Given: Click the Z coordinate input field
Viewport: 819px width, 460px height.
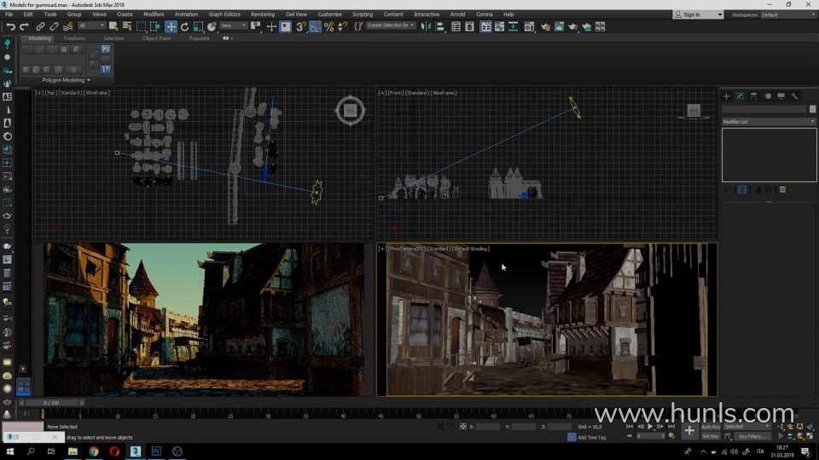Looking at the screenshot, I should tap(560, 427).
